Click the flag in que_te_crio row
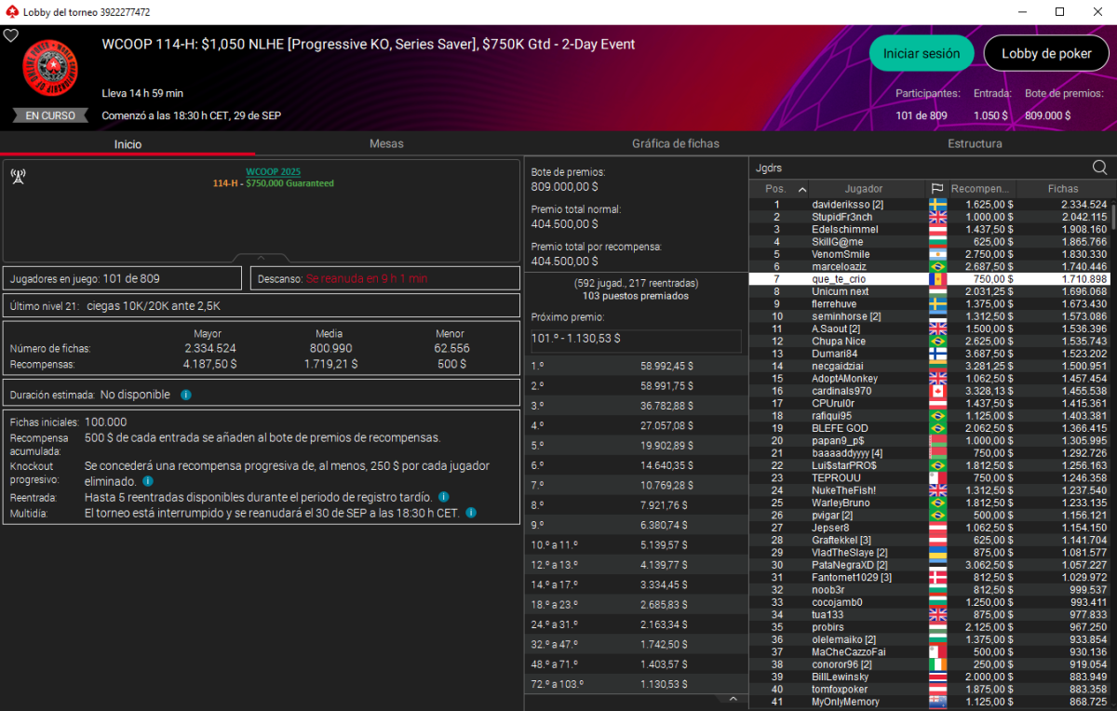This screenshot has width=1117, height=711. 937,279
